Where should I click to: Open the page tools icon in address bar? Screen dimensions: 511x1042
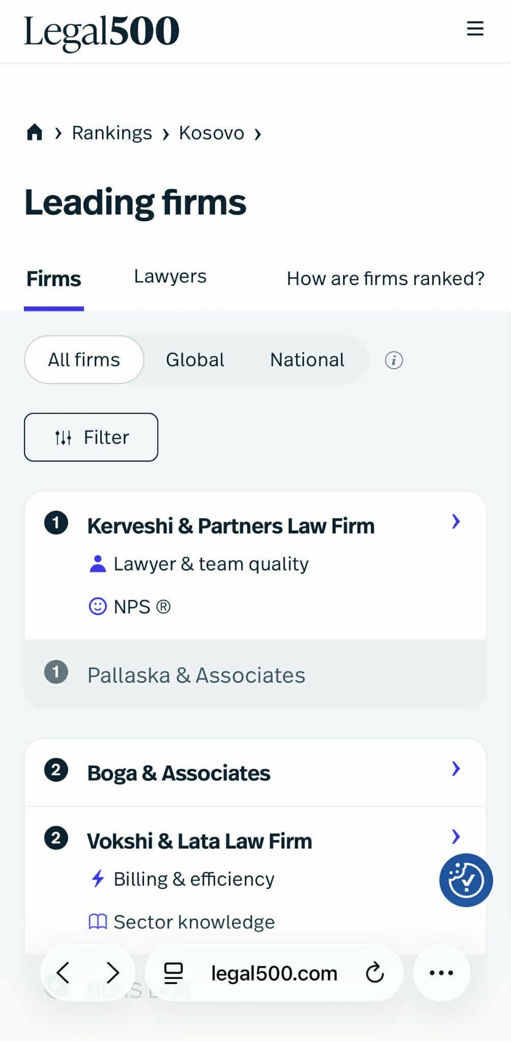(174, 973)
